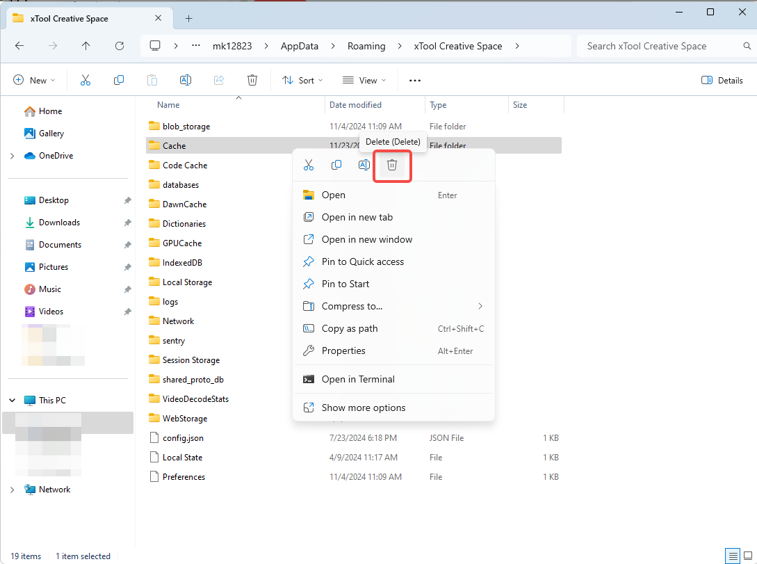Expand Network tree node in sidebar
The height and width of the screenshot is (564, 757).
coord(12,490)
